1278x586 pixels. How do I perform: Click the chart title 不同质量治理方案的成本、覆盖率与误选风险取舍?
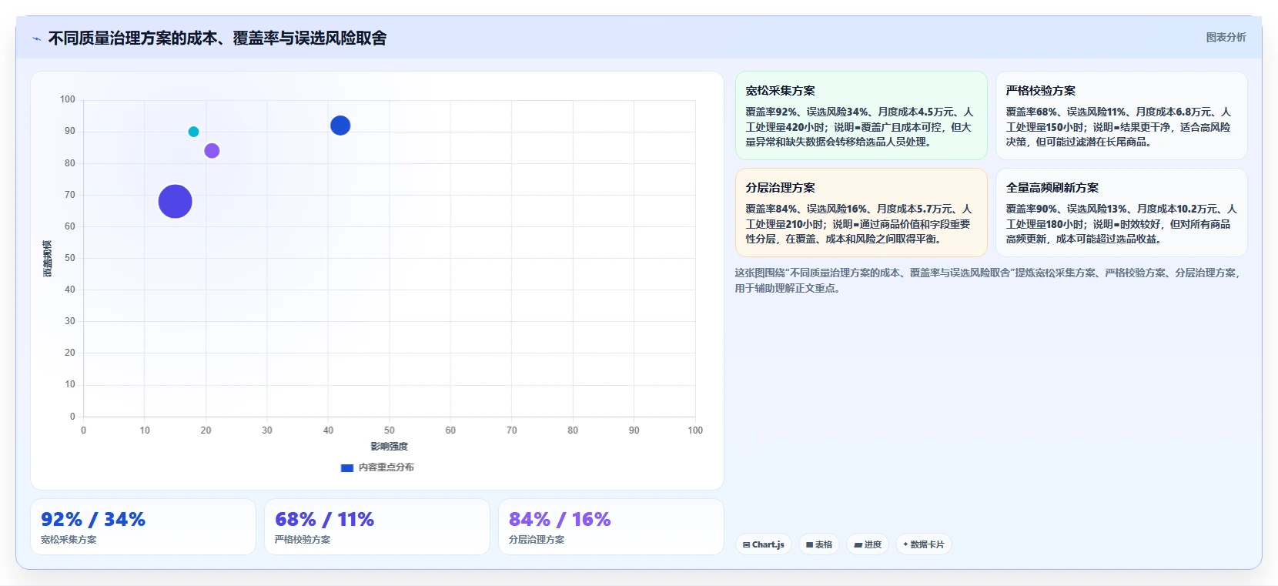coord(217,39)
